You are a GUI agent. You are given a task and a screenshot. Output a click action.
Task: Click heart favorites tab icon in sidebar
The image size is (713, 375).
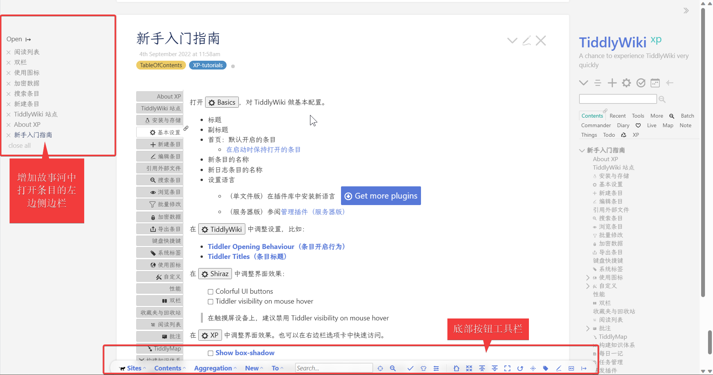[x=638, y=125]
